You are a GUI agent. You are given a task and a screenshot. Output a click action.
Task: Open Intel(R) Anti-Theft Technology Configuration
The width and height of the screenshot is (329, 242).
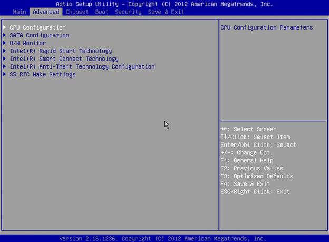click(x=82, y=66)
